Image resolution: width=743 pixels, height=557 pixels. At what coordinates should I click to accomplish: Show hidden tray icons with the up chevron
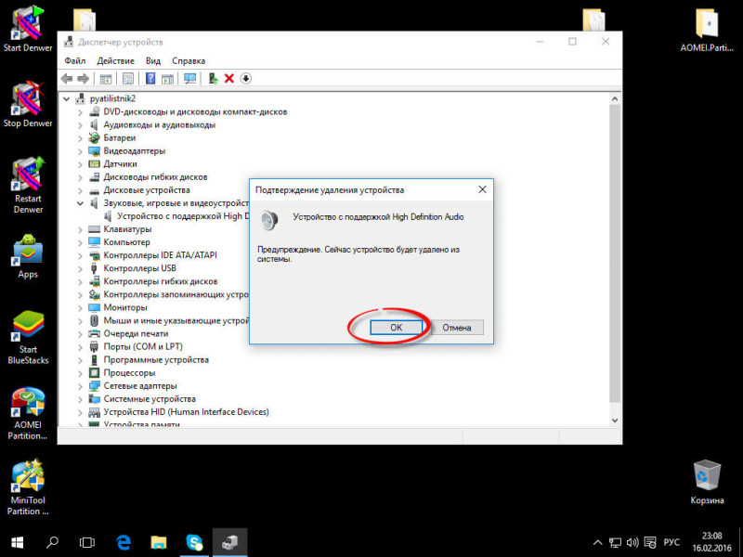(597, 543)
